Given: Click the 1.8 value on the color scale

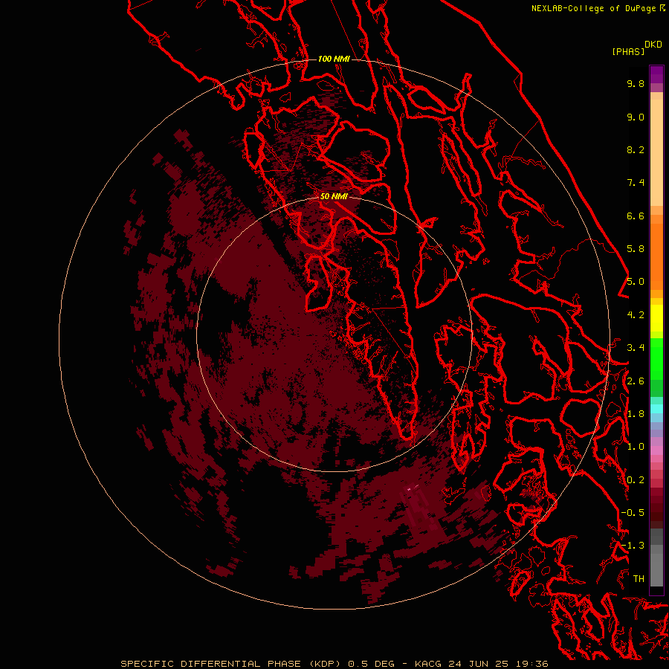Looking at the screenshot, I should pyautogui.click(x=636, y=414).
